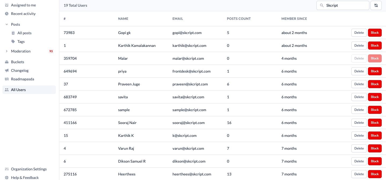The image size is (386, 180).
Task: Click the Tags tag icon
Action: [13, 42]
